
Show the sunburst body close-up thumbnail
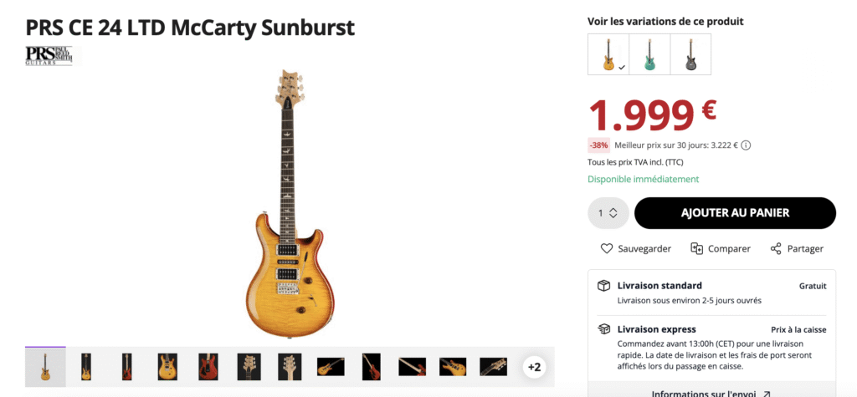167,366
